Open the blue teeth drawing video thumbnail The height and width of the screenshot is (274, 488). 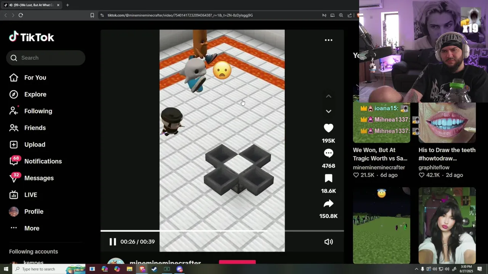447,123
